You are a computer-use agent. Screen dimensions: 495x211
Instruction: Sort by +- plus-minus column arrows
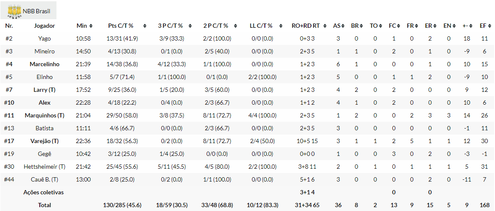pyautogui.click(x=470, y=26)
